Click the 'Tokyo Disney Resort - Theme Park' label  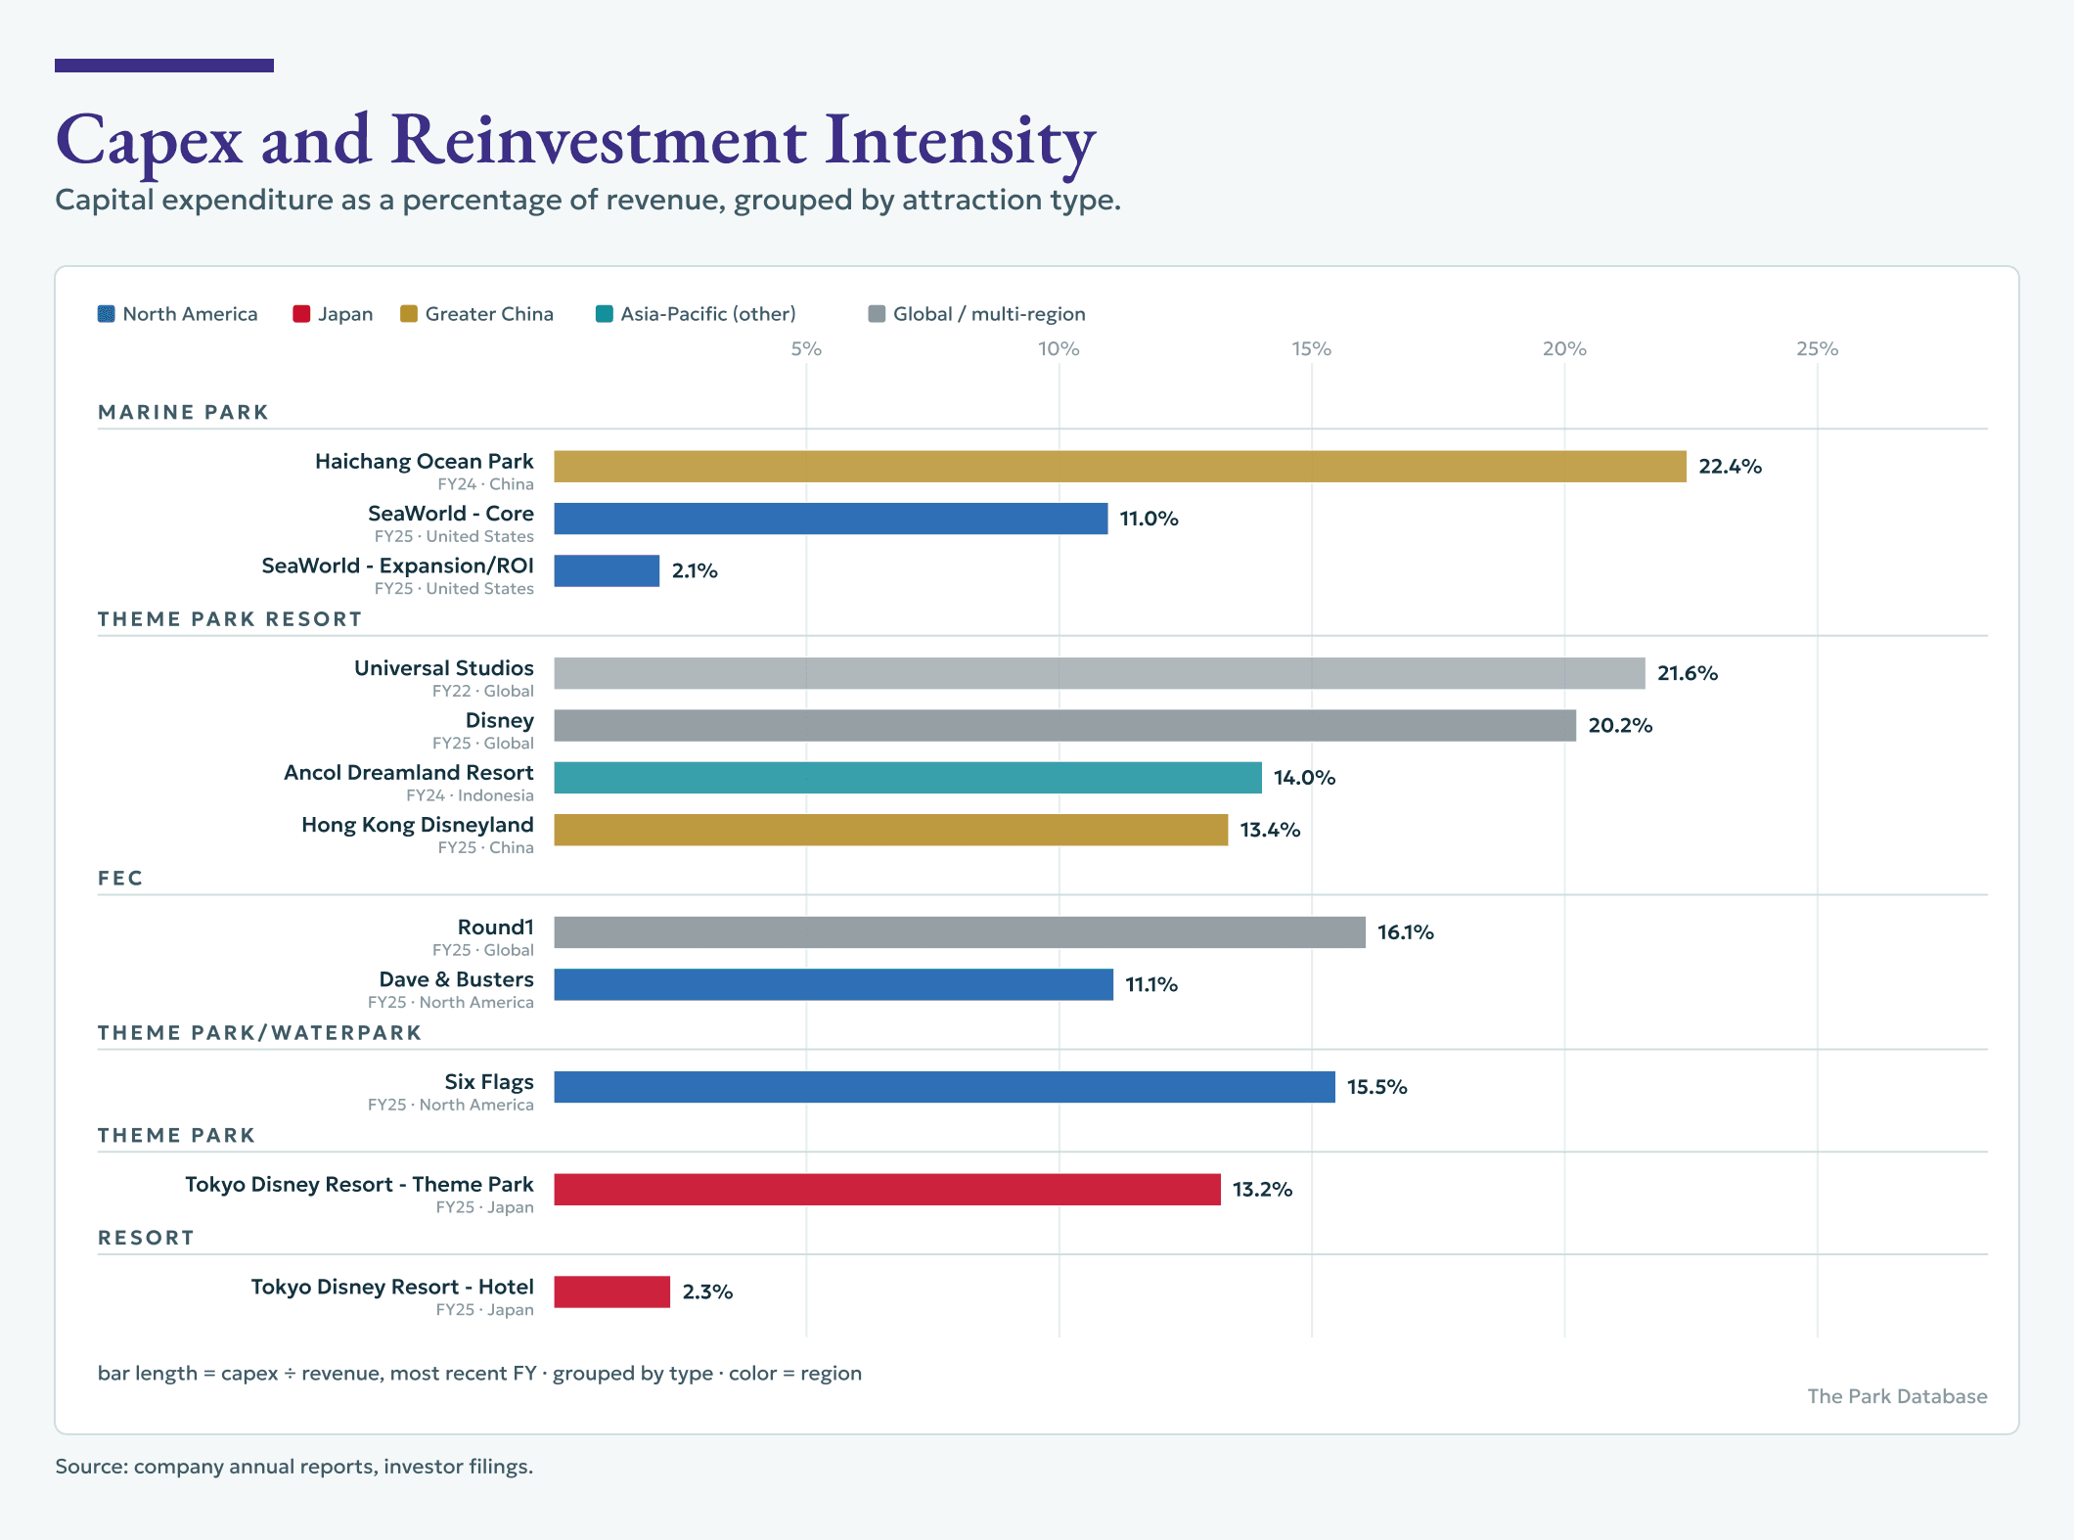(x=360, y=1185)
